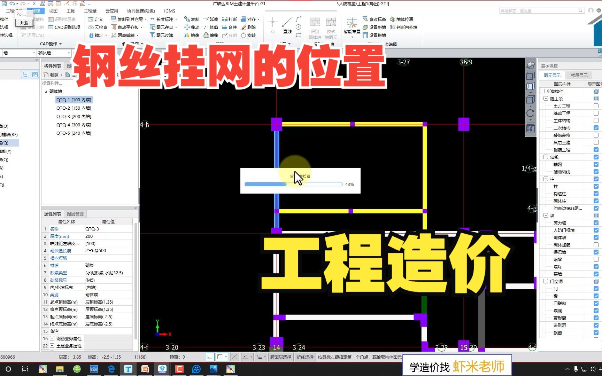Click the 折线选择 button
This screenshot has width=602, height=376.
click(305, 357)
